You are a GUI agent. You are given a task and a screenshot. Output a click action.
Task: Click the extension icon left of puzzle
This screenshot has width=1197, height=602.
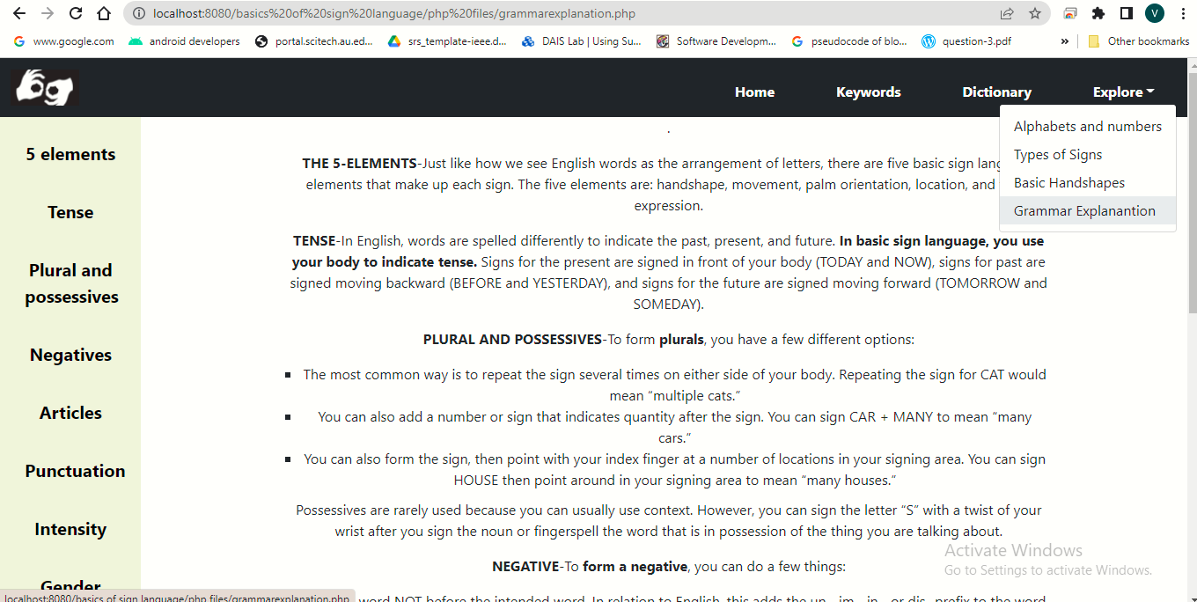click(x=1070, y=13)
